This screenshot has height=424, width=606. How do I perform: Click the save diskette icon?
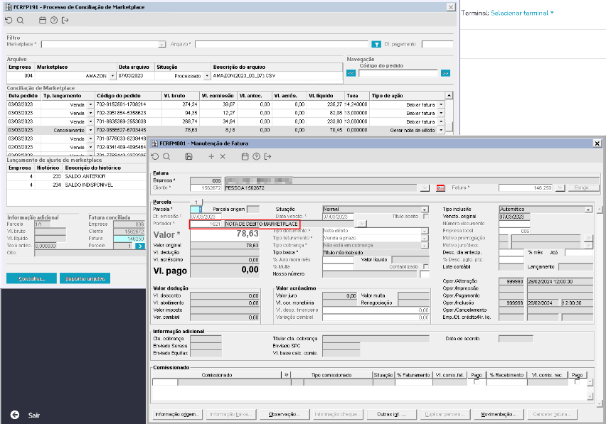click(x=189, y=156)
